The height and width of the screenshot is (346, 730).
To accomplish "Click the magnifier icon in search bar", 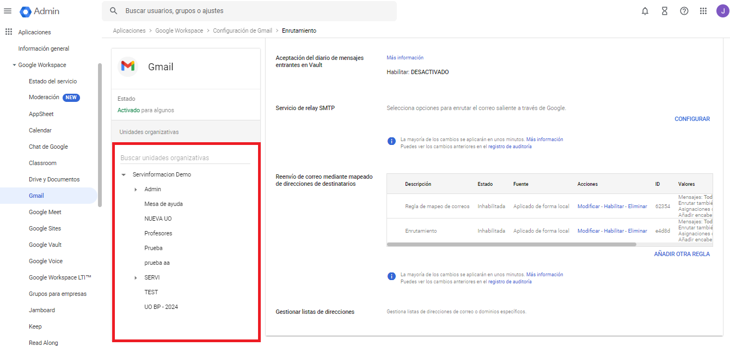I will (114, 11).
